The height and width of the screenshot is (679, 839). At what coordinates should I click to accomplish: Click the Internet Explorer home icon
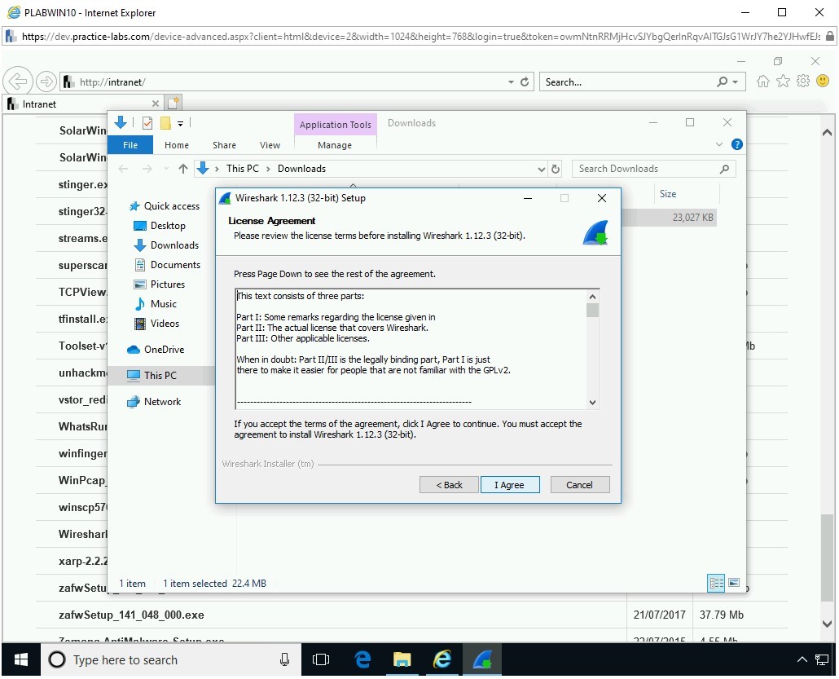[x=763, y=82]
